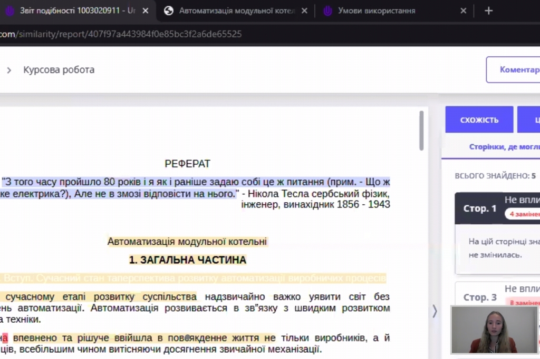Click the Курсова робота breadcrumb text
Screen dimensions: 540x359
pyautogui.click(x=59, y=70)
